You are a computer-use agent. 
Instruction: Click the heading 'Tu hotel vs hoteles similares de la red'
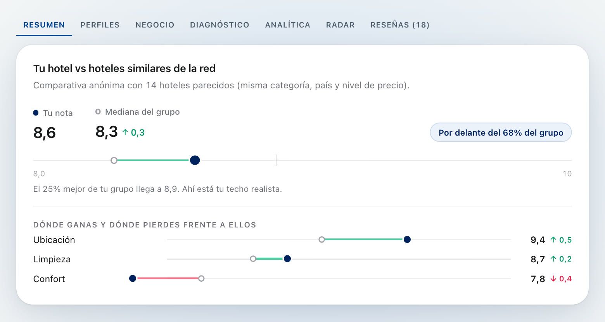pyautogui.click(x=124, y=69)
